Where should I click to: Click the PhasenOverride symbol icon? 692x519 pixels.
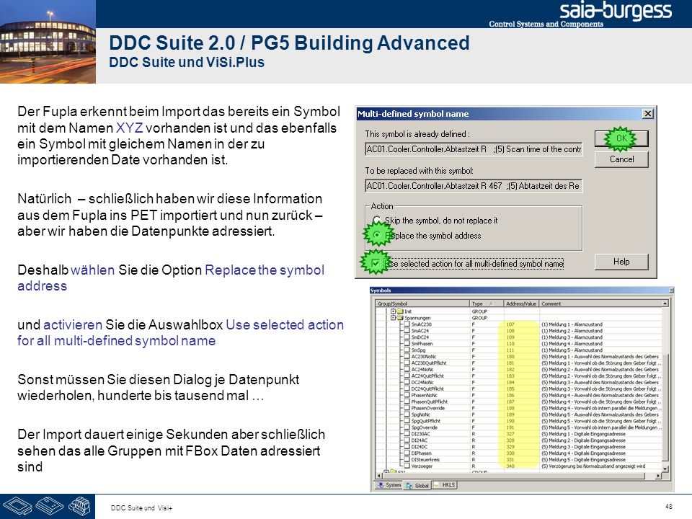[x=407, y=408]
